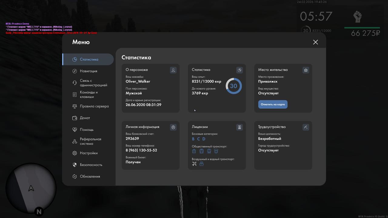Click the MTA: Province Demo chat line

17,24
